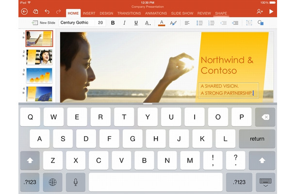Tap the slide 4 animation star
The height and width of the screenshot is (194, 296).
[23, 93]
